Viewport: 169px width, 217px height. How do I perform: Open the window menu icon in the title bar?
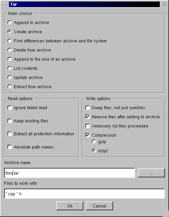(x=5, y=4)
